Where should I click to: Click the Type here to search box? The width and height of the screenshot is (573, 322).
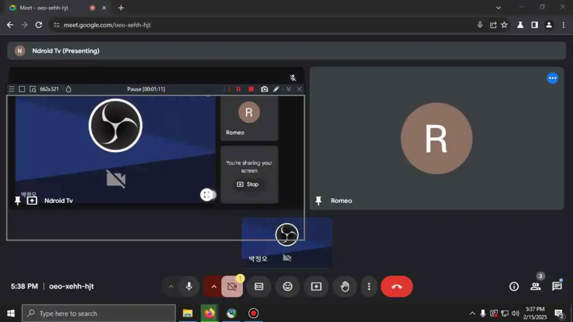tap(98, 314)
